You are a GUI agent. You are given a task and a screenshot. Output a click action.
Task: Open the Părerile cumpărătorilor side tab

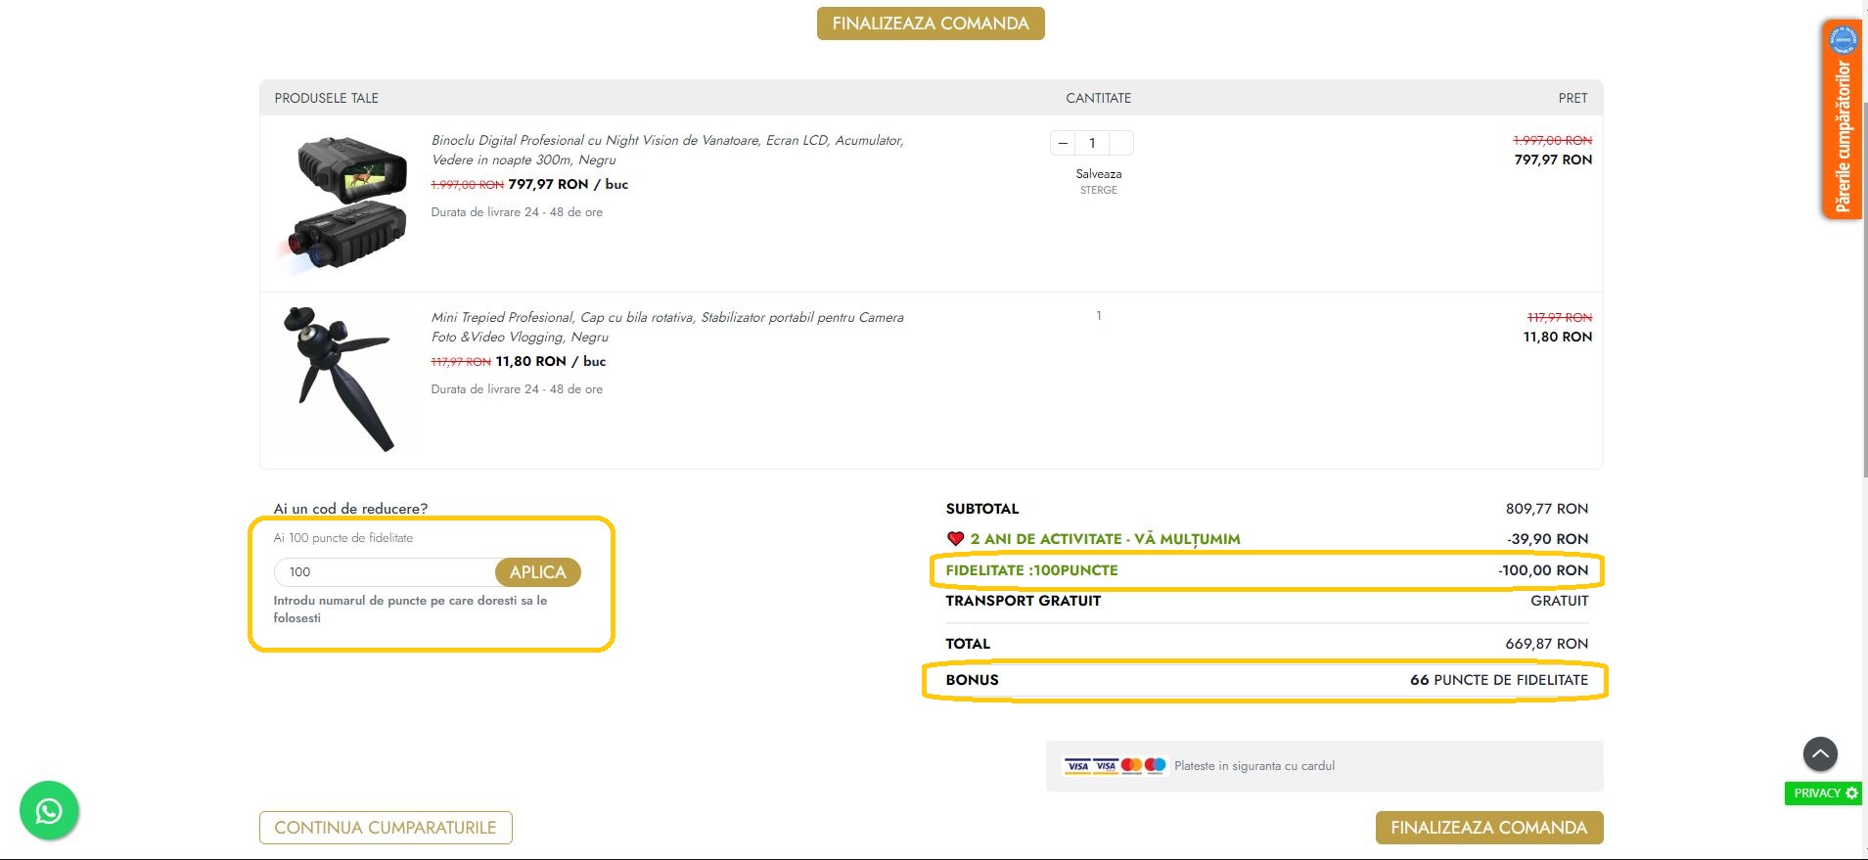(1843, 119)
